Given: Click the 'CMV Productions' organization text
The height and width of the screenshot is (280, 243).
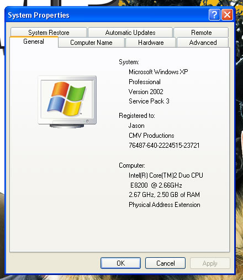Looking at the screenshot, I should coord(151,136).
